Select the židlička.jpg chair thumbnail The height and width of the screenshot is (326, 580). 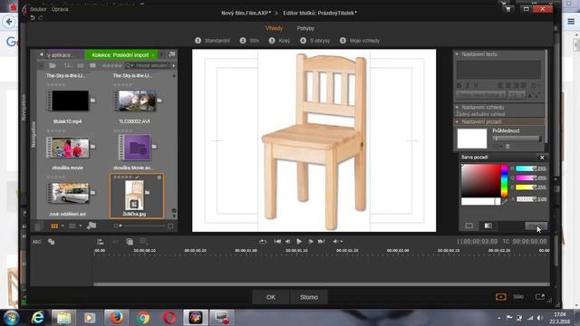[x=134, y=196]
